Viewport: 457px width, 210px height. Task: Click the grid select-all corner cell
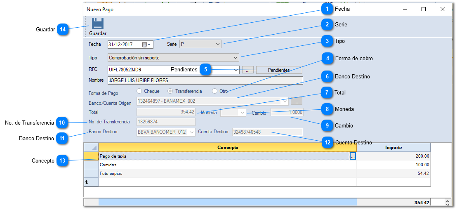(x=91, y=147)
